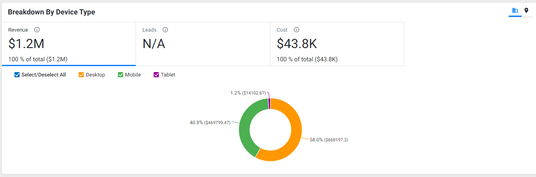The height and width of the screenshot is (177, 536).
Task: Select the Cost metric tab
Action: tap(337, 44)
